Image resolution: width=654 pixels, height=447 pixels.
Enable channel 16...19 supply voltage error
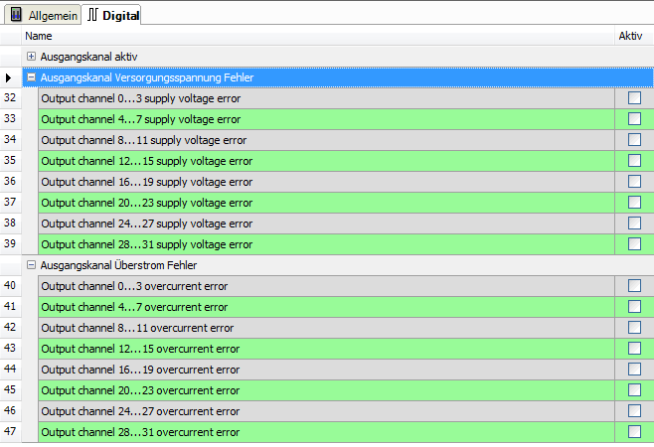pyautogui.click(x=634, y=182)
